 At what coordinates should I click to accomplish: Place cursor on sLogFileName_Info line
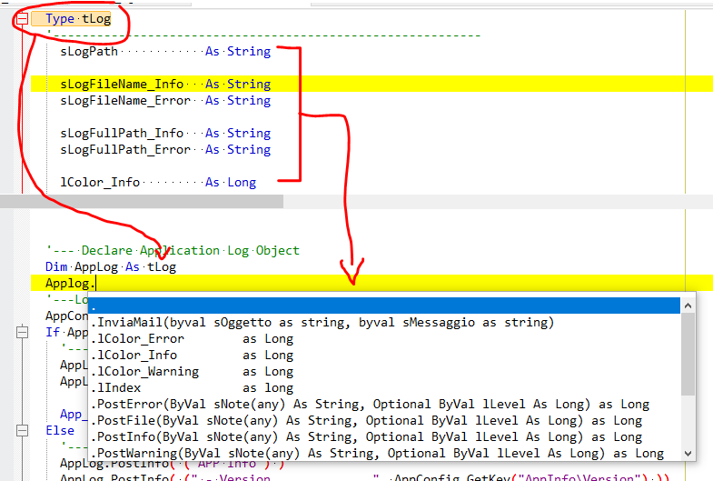coord(163,85)
